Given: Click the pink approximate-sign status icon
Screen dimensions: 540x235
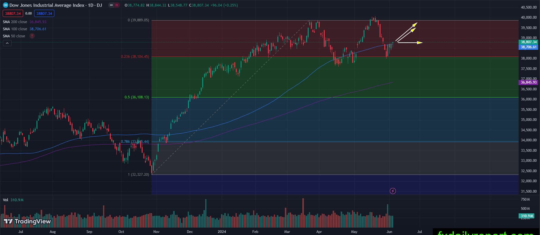Looking at the screenshot, I should point(117,5).
